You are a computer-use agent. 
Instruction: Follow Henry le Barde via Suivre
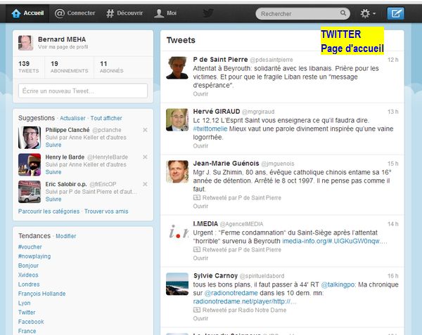[x=53, y=172]
